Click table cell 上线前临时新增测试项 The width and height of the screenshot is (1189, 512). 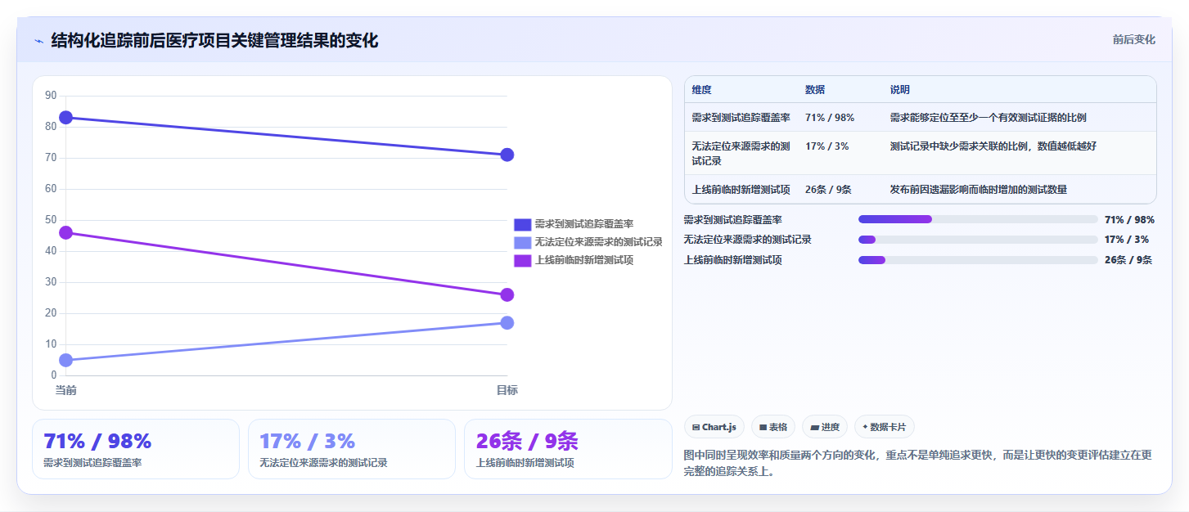coord(741,190)
